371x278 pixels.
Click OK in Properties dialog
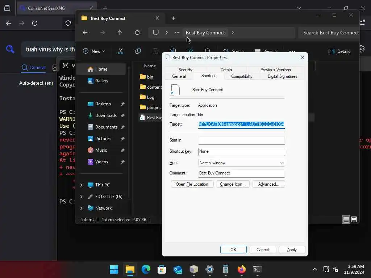coord(233,250)
